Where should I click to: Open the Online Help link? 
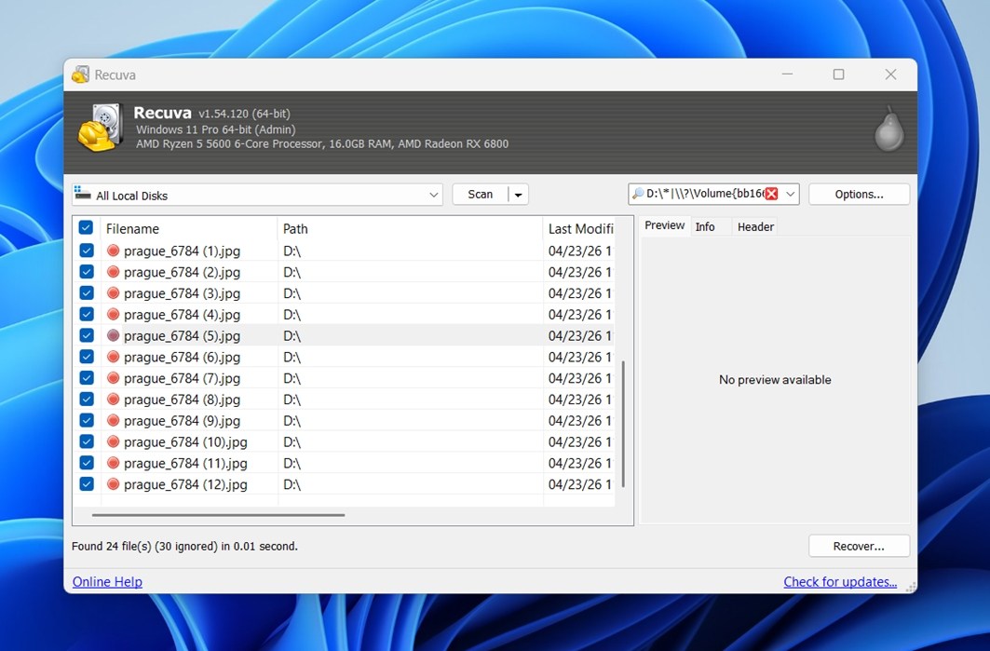click(107, 581)
